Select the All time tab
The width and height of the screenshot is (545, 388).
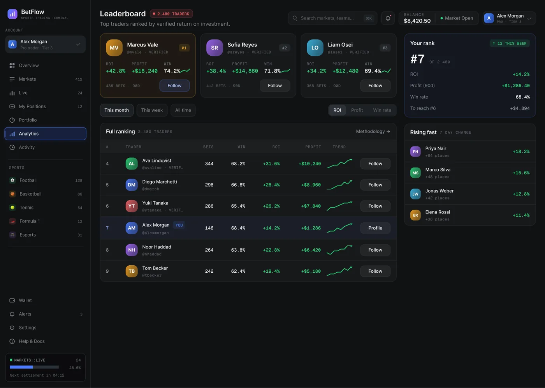tap(183, 110)
